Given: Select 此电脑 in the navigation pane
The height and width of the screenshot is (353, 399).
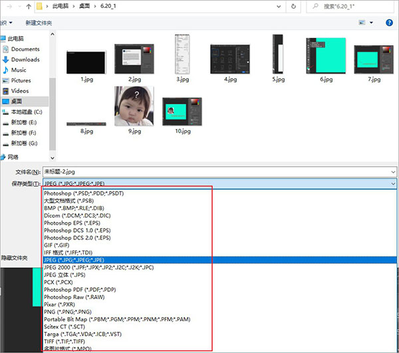Looking at the screenshot, I should point(15,39).
